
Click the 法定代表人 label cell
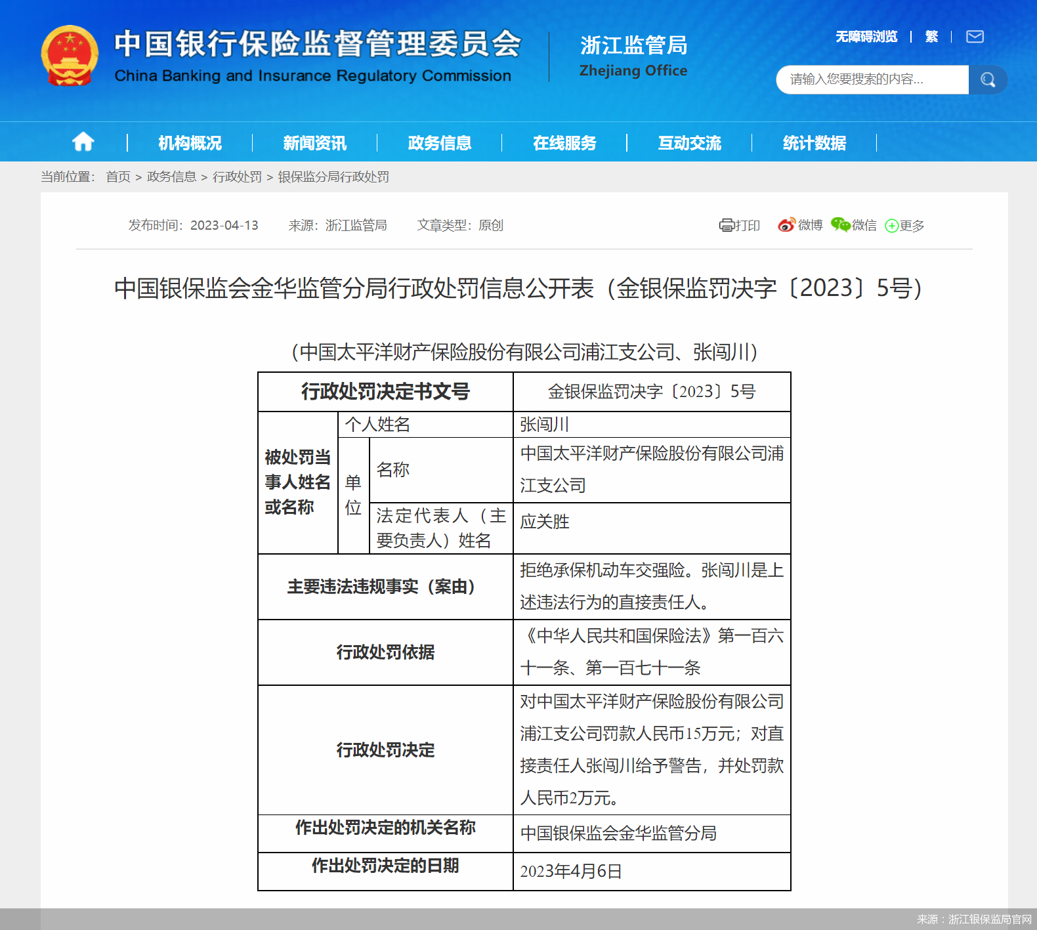441,528
